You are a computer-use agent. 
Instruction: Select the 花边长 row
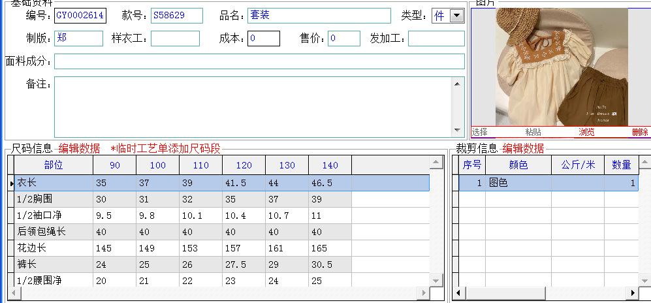coord(54,248)
